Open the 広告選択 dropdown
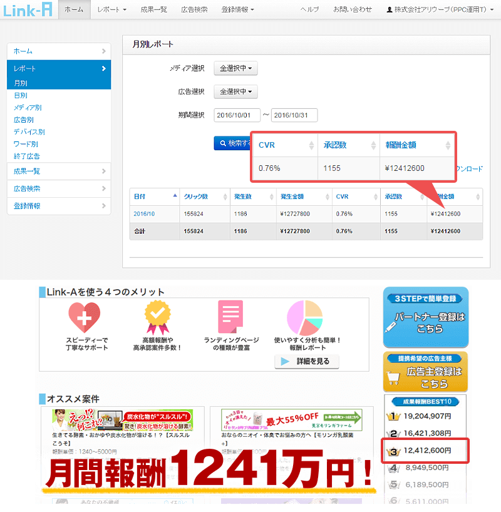 [x=235, y=92]
